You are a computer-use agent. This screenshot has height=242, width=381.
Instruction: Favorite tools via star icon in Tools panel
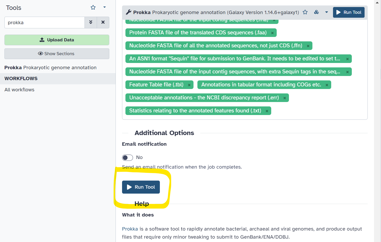pos(93,8)
